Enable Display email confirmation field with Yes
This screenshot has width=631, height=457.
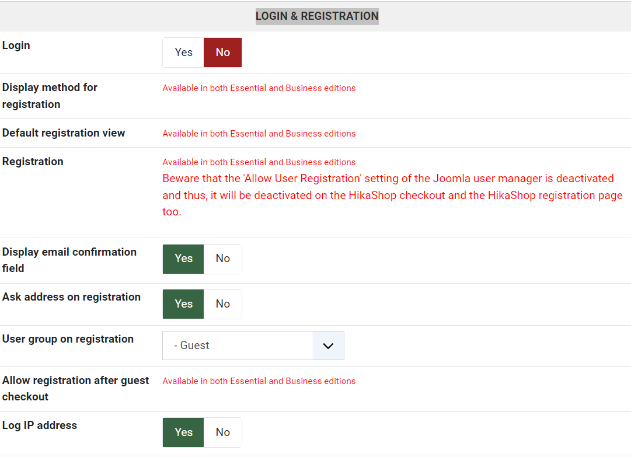(x=183, y=259)
